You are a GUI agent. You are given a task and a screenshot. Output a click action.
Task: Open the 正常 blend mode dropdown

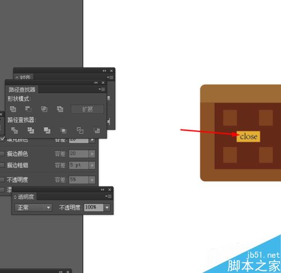[33, 207]
